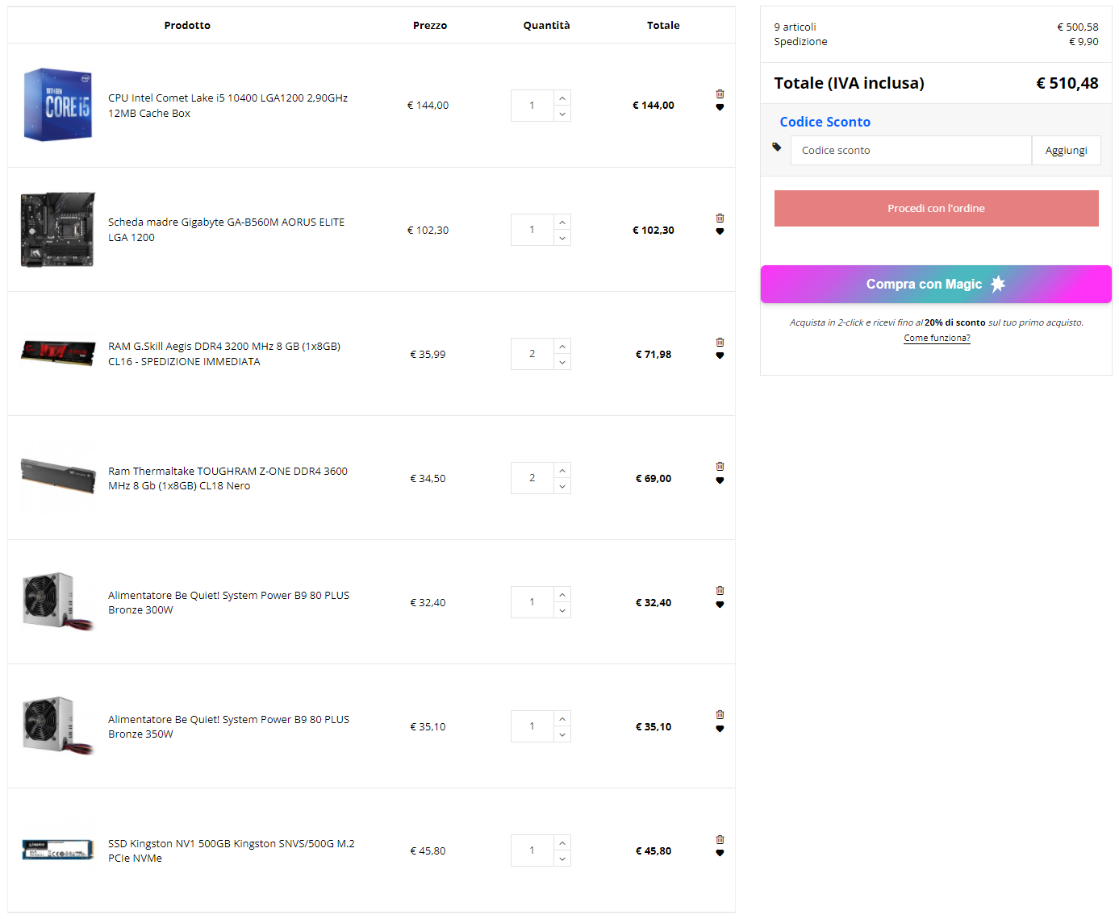Screen dimensions: 1119x919
Task: Open RAM G.Skill Aegis DDR4 3200 product link
Action: coord(224,354)
